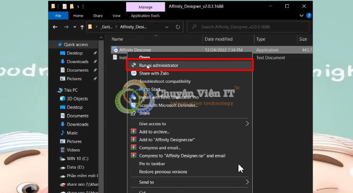Screen dimensions: 353x193
Task: Refresh the current folder view
Action: (x=178, y=27)
